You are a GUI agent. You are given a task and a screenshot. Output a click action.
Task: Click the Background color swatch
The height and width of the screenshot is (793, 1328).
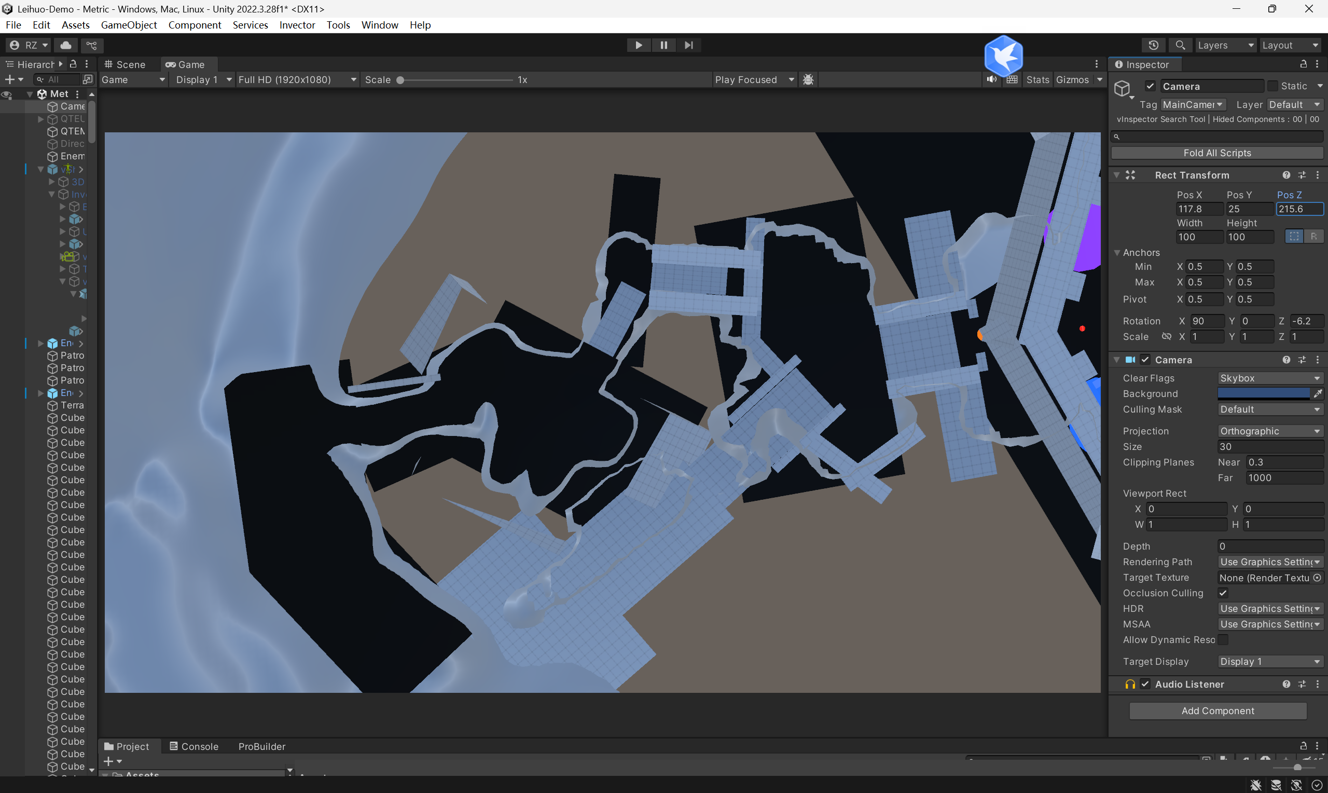[x=1263, y=394]
